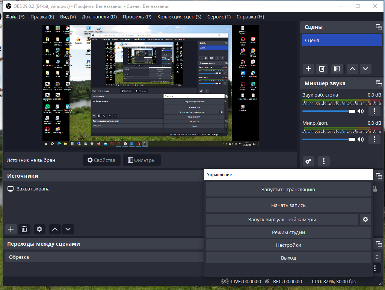This screenshot has height=290, width=385.
Task: Undock the Audio Mixer panel
Action: (x=379, y=83)
